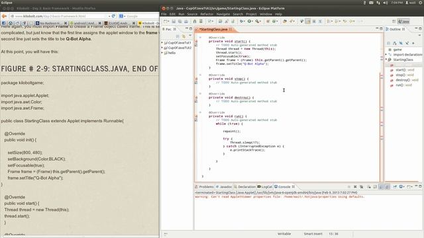This screenshot has height=238, width=424.
Task: Collapse the start() method fold marker
Action: (x=200, y=38)
